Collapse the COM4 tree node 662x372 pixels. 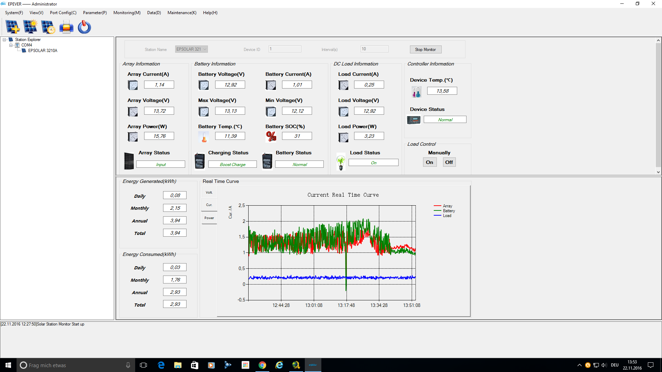[x=11, y=45]
